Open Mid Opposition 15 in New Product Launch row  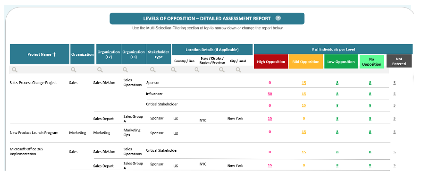coord(304,132)
